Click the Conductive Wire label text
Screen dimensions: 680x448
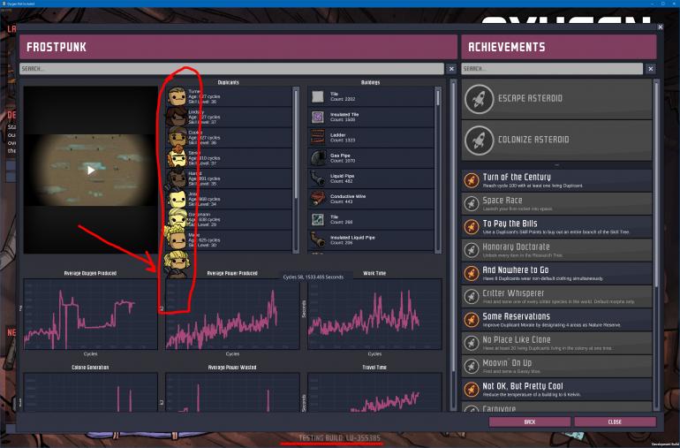tap(348, 196)
